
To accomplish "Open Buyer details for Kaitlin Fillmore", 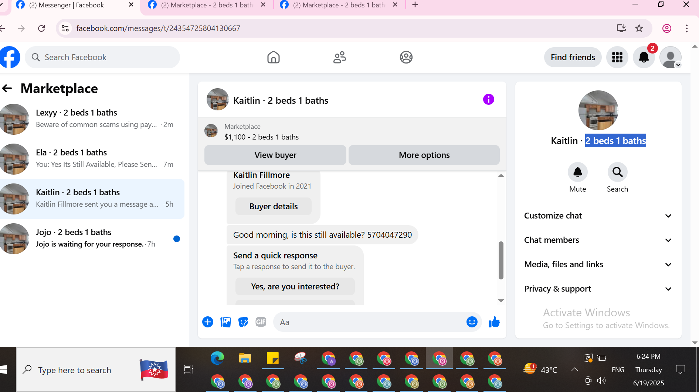I will tap(274, 206).
